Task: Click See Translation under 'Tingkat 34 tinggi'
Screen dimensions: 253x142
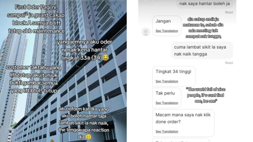Action: pyautogui.click(x=167, y=81)
